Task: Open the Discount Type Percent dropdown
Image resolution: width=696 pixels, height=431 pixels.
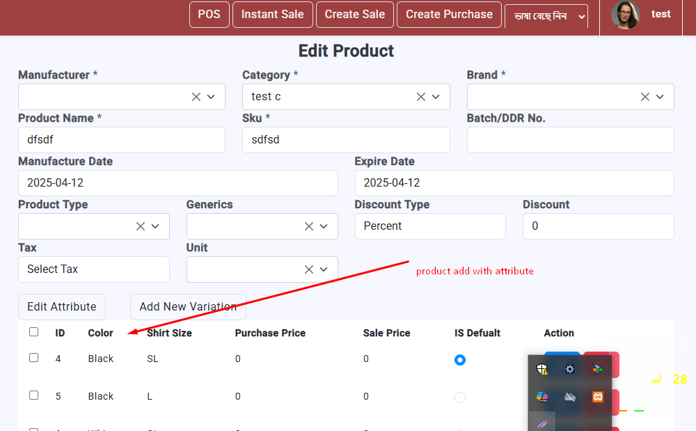Action: click(x=430, y=226)
